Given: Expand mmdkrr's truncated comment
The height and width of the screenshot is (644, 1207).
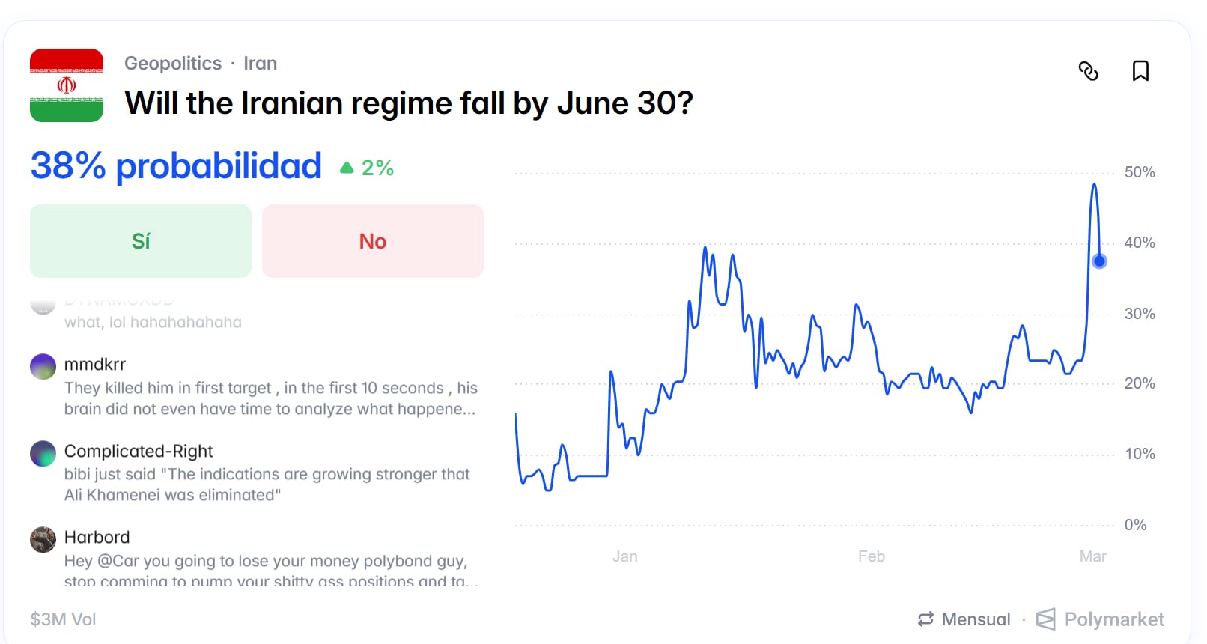Looking at the screenshot, I should point(270,398).
